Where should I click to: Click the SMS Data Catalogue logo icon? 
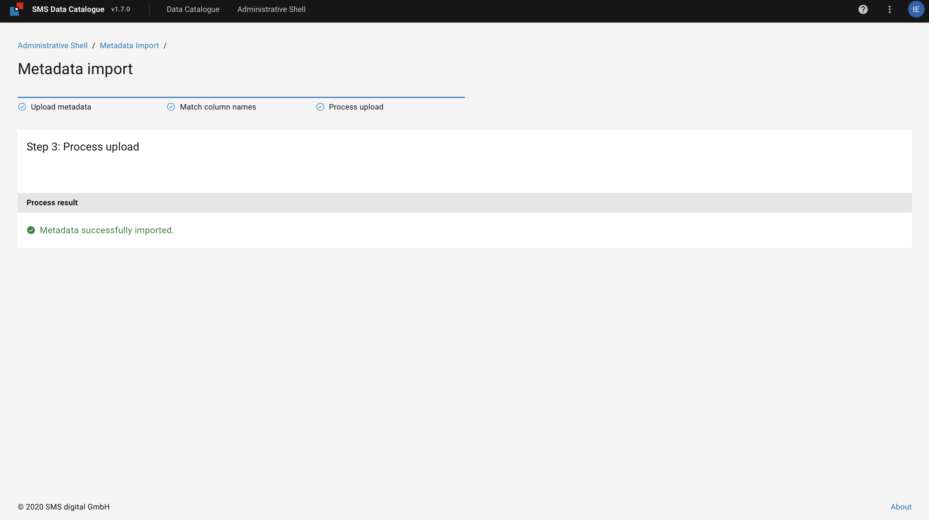[x=17, y=9]
